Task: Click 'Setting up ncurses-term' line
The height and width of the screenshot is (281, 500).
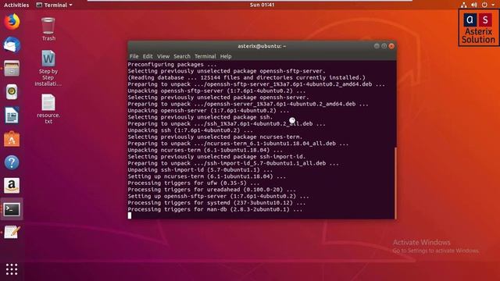Action: click(206, 176)
